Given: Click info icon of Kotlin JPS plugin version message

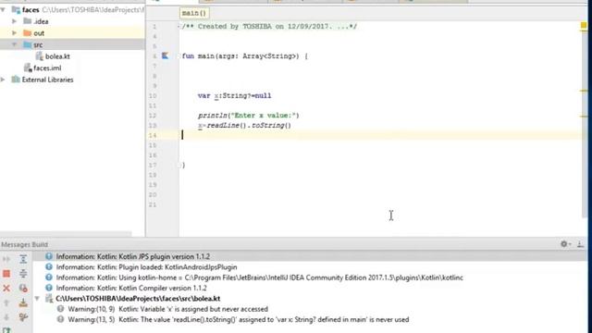Looking at the screenshot, I should (49, 256).
